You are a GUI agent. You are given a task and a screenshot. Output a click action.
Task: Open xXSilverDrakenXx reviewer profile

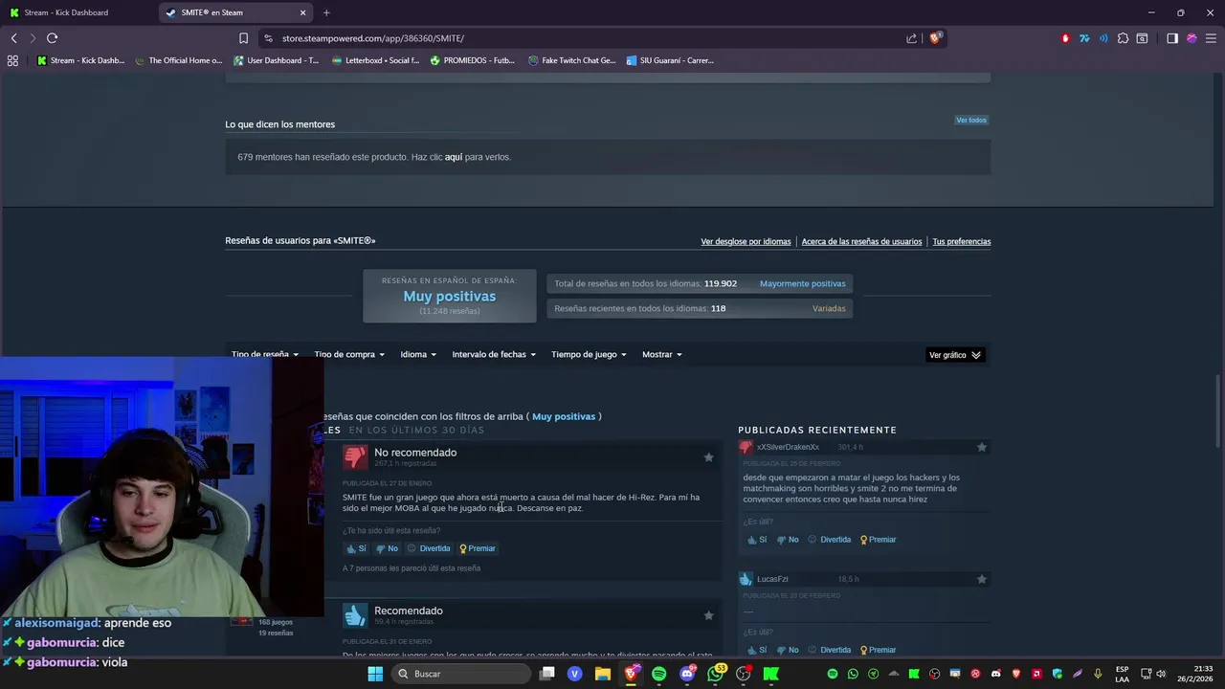[x=788, y=447]
